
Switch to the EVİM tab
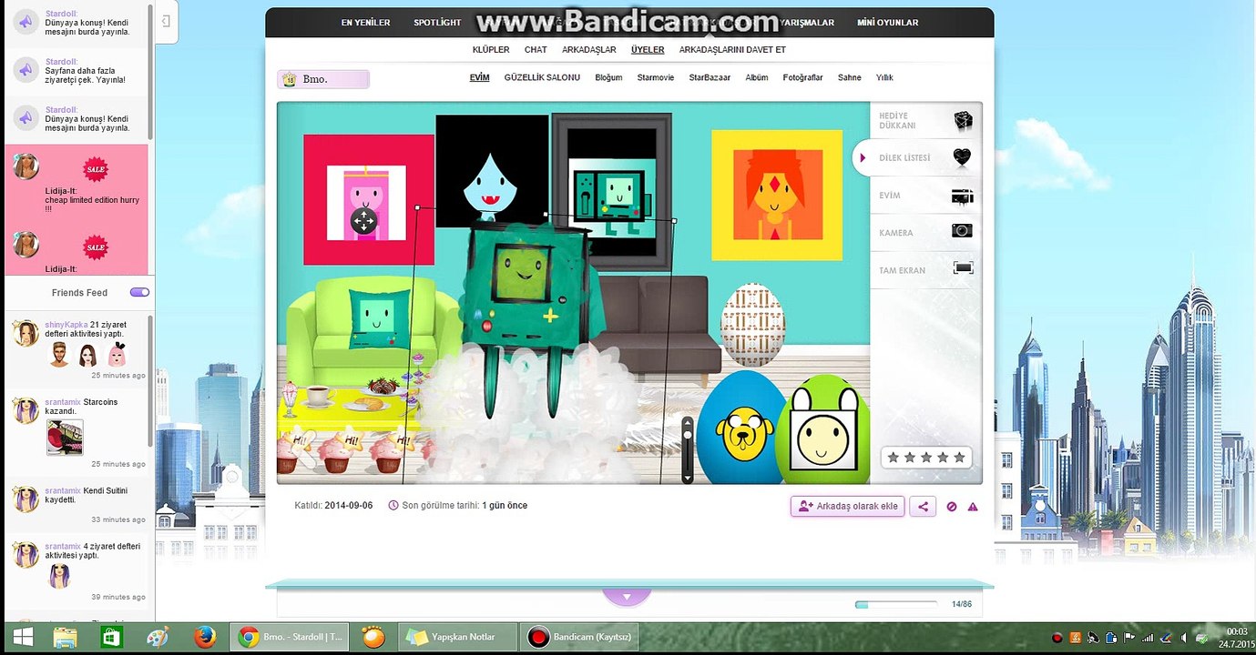(479, 77)
